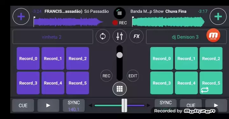229x119 pixels.
Task: Add a track to the left deck
Action: pyautogui.click(x=21, y=17)
